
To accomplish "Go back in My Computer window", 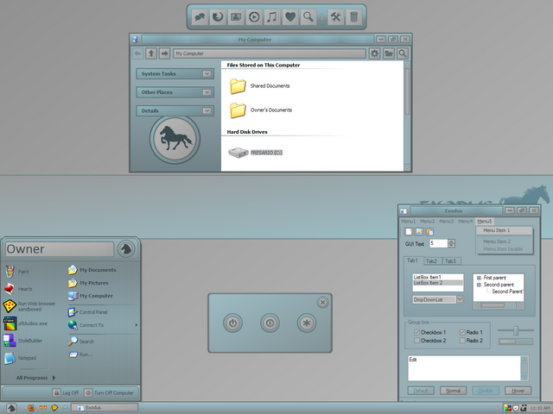I will [138, 53].
